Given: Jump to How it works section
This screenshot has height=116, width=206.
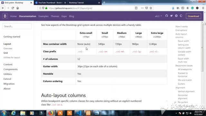Looking at the screenshot, I should click(182, 26).
